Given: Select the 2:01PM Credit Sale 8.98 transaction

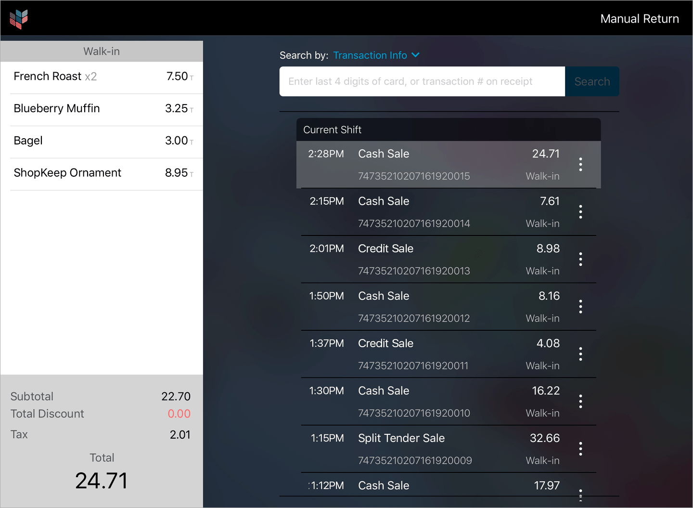Looking at the screenshot, I should pos(449,260).
